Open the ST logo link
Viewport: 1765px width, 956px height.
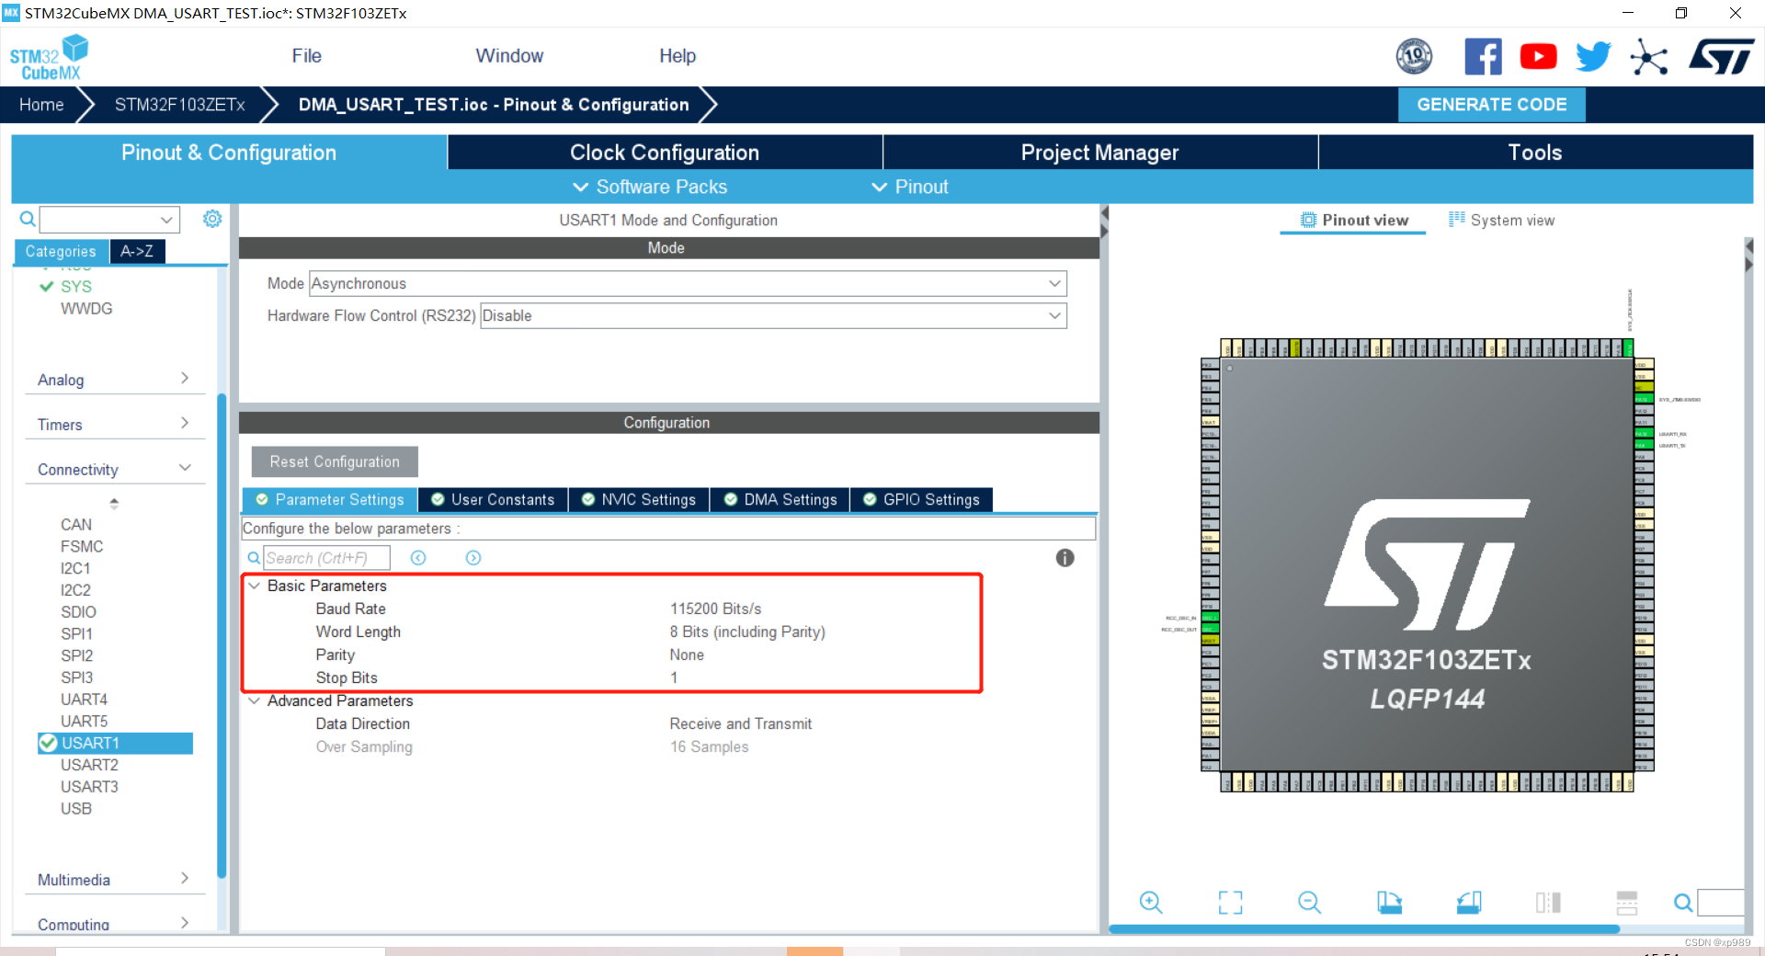(1722, 57)
